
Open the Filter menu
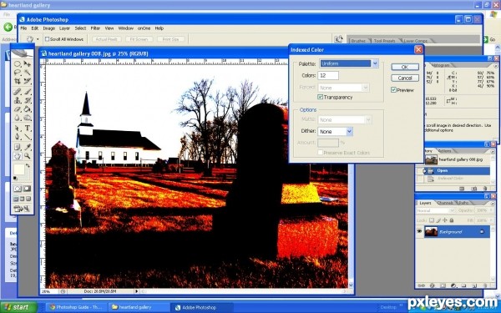(x=95, y=28)
